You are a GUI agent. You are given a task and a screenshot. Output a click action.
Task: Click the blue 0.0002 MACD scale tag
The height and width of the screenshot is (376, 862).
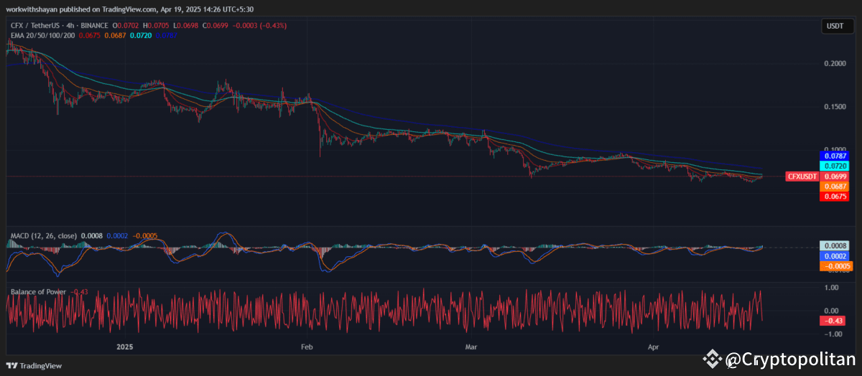coord(833,255)
